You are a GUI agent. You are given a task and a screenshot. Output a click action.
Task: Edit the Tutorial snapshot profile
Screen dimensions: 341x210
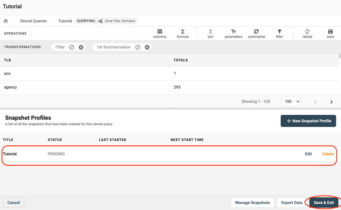click(x=309, y=154)
